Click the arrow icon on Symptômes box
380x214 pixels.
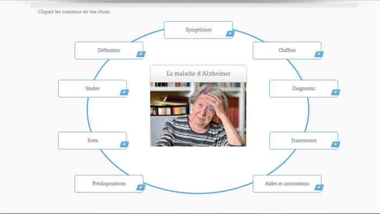230,34
